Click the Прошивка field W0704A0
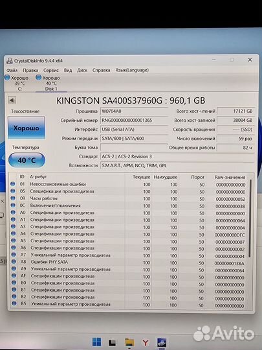The image size is (262, 350). click(x=134, y=111)
